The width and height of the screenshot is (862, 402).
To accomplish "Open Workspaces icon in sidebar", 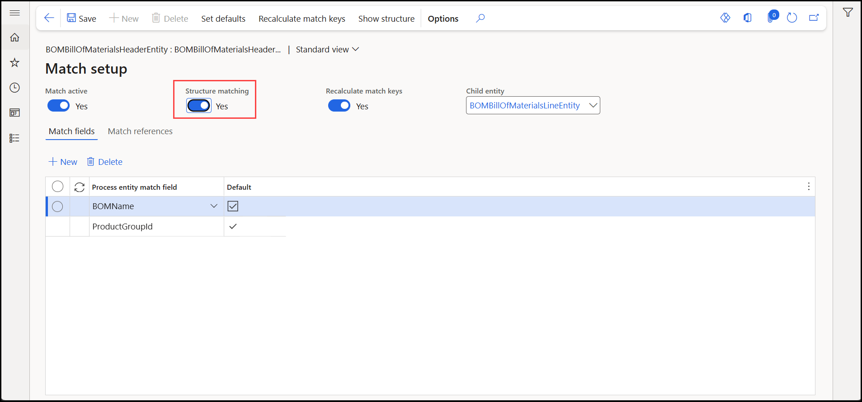I will (x=15, y=113).
